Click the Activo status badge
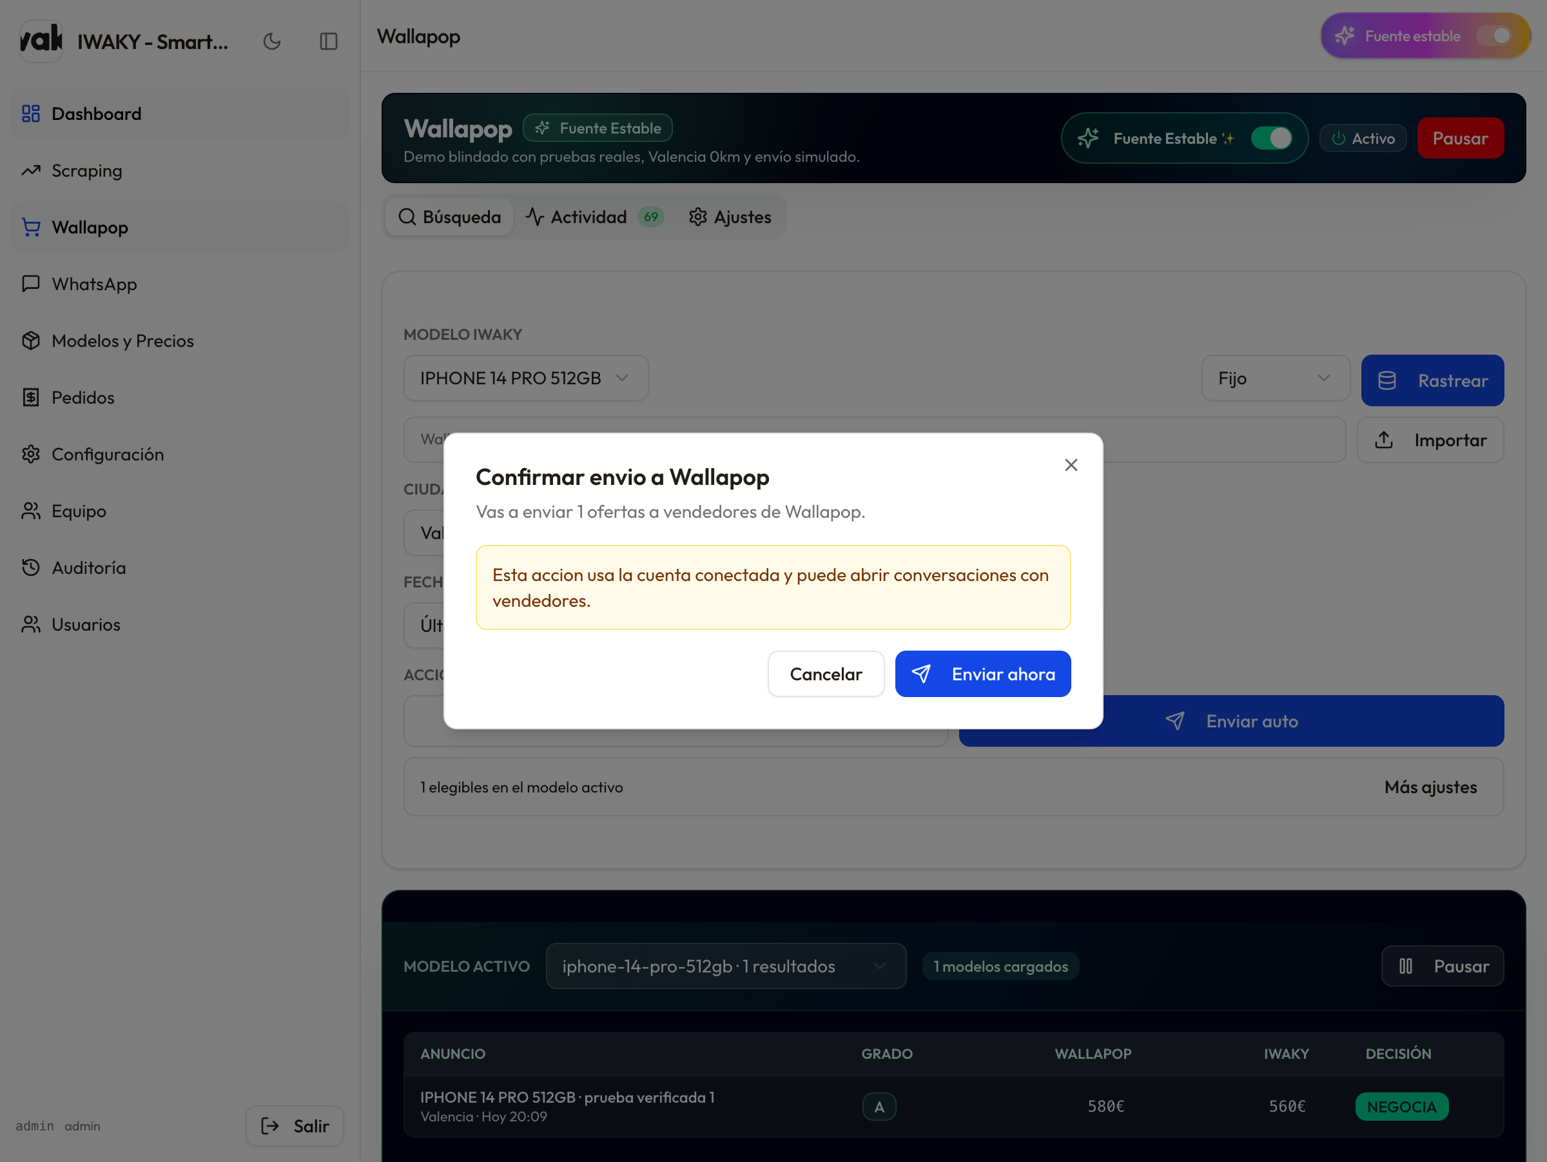This screenshot has height=1162, width=1547. pos(1363,138)
